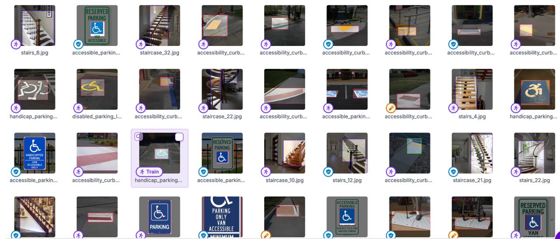Viewport: 560px width, 239px height.
Task: Open the staircase_10.jpg image thumbnail
Action: point(285,153)
